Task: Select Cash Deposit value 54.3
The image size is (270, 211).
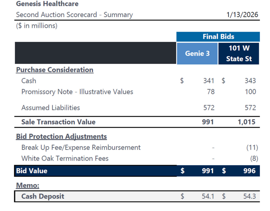Action: tap(250, 196)
